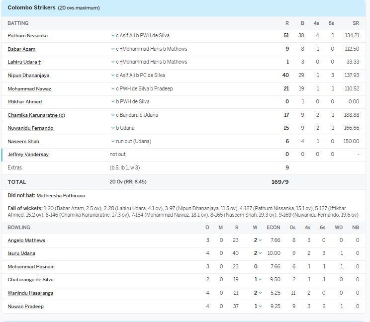Open Mohammad Hasnain bowler profile
Viewport: 370px width, 322px height.
click(x=31, y=267)
